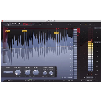The image size is (102, 102).
Task: Click the Channel Linking Release knob
Action: tap(51, 73)
